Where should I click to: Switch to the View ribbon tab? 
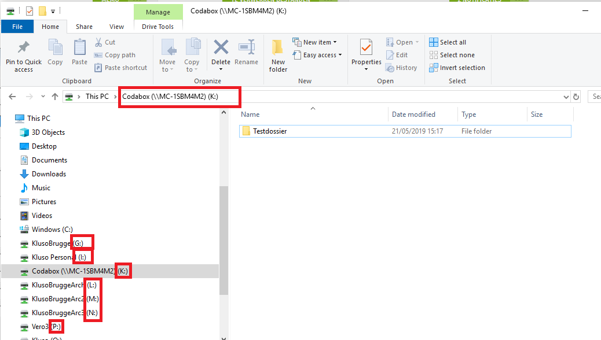tap(116, 27)
